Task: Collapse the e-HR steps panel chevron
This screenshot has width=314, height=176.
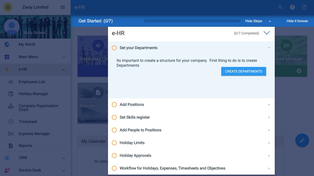Action: pyautogui.click(x=267, y=33)
